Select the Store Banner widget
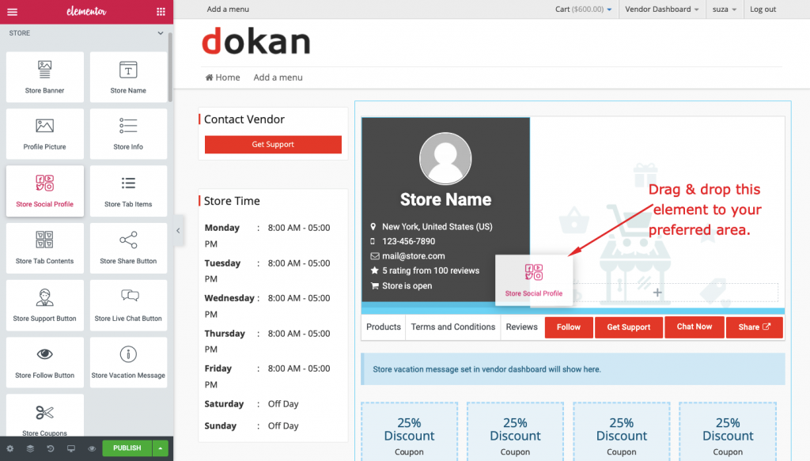The height and width of the screenshot is (461, 810). point(45,77)
